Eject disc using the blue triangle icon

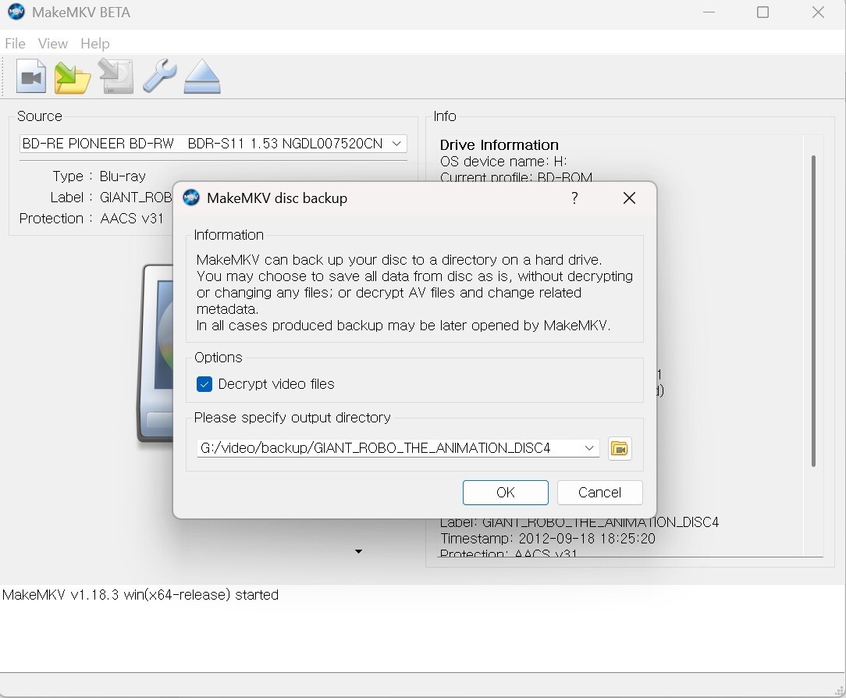coord(202,76)
